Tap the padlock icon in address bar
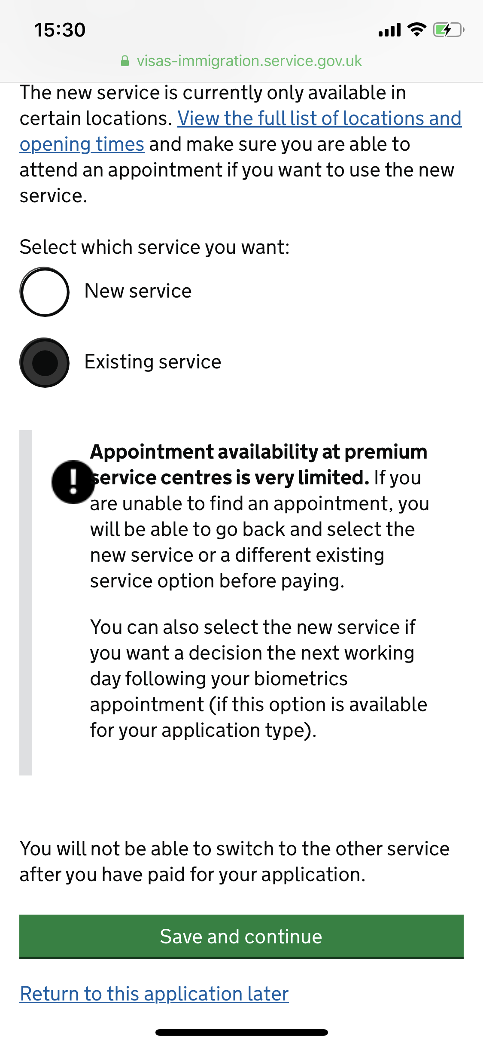Viewport: 483px width, 1046px height. point(125,61)
